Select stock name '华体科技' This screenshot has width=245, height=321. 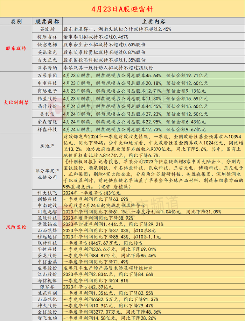tap(47, 249)
